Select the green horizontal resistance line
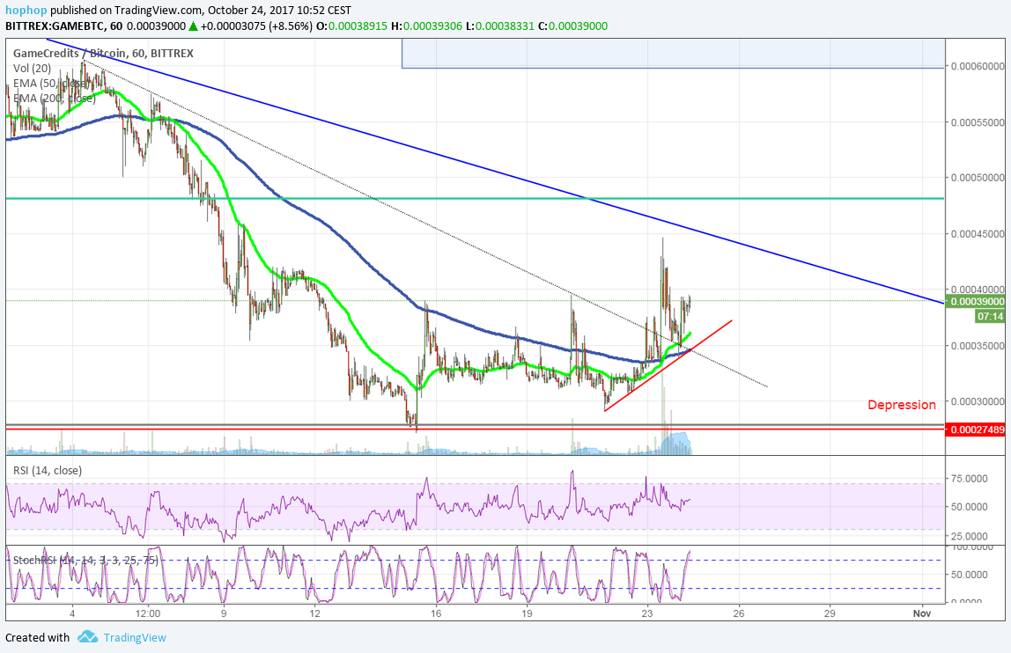This screenshot has height=653, width=1011. [x=475, y=199]
